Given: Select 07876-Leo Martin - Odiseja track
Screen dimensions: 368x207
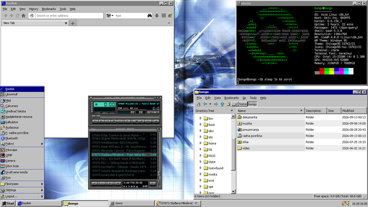Looking at the screenshot, I should (124, 167).
